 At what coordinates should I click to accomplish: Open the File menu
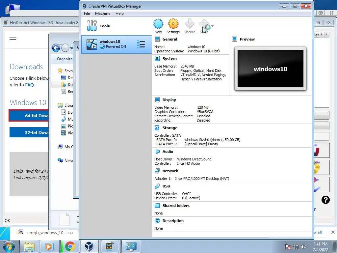coord(87,13)
